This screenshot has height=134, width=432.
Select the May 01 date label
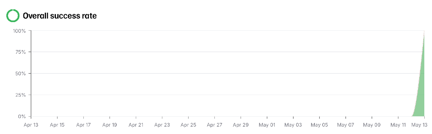267,125
